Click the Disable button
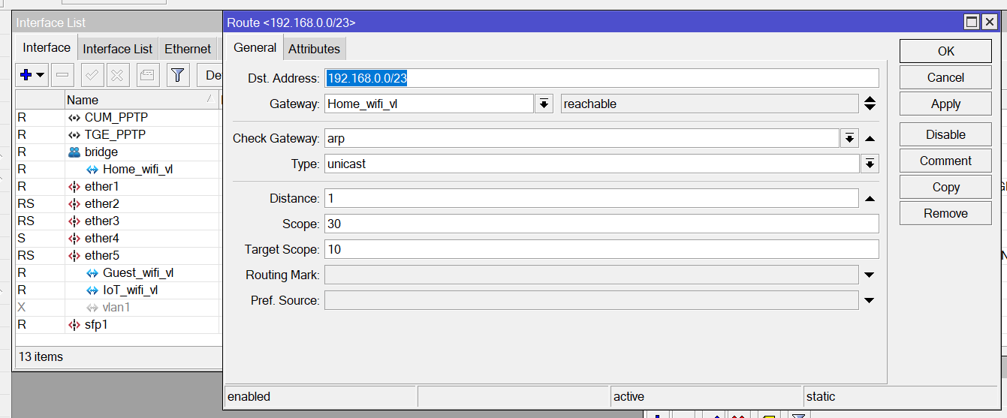 [945, 134]
